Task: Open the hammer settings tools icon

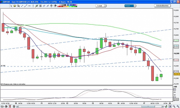Action: click(55, 6)
